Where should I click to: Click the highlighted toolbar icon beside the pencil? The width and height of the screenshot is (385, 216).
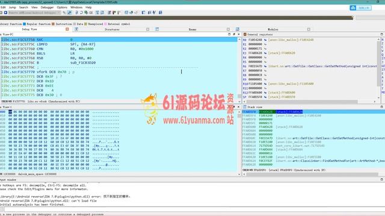pos(70,13)
